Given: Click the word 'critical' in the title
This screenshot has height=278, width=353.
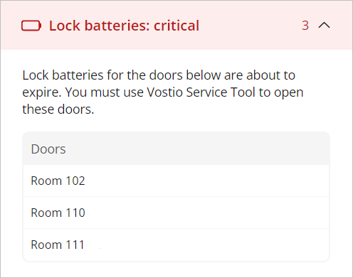Looking at the screenshot, I should coord(176,26).
